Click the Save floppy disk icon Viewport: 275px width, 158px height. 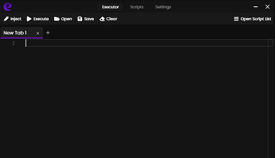click(80, 19)
